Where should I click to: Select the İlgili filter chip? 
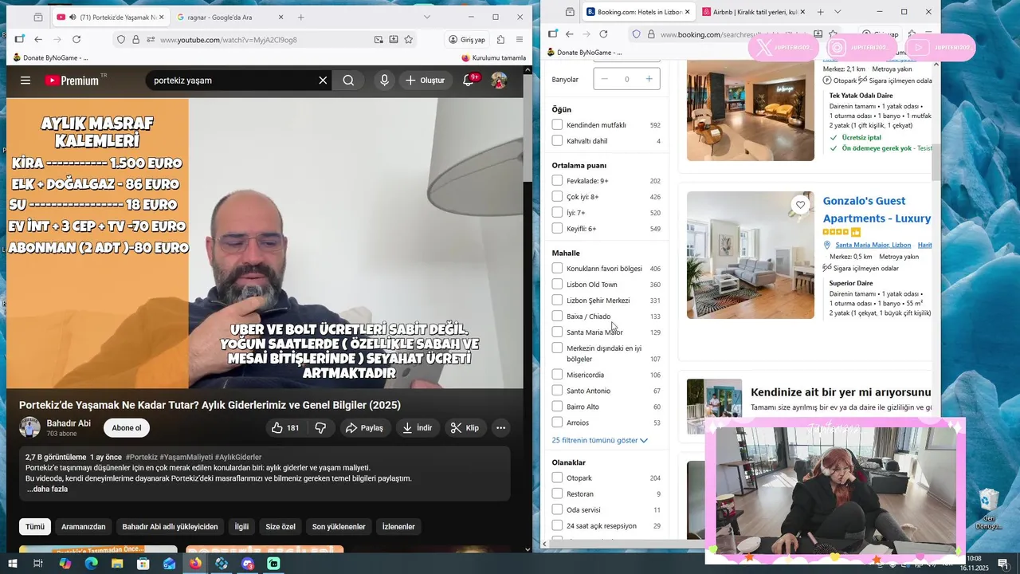(x=241, y=527)
